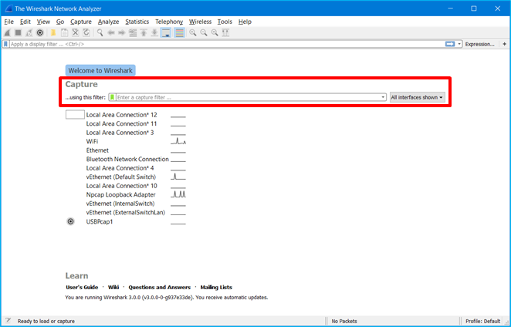
Task: Restart current capture toolbar icon
Action: [29, 32]
